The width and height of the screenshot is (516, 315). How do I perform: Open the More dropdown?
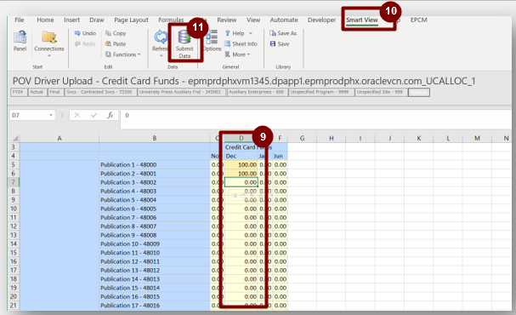[x=237, y=54]
